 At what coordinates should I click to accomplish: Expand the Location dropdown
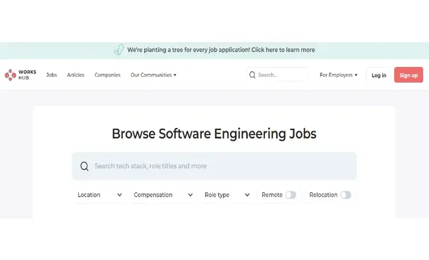click(x=100, y=195)
